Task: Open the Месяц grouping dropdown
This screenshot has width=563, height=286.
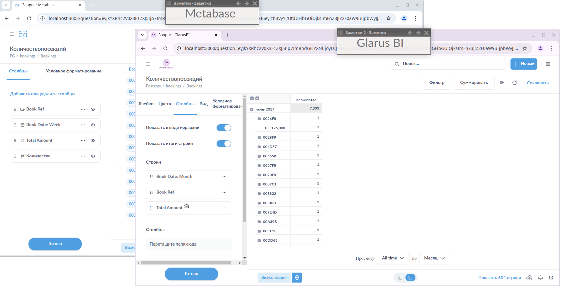Action: [x=434, y=258]
